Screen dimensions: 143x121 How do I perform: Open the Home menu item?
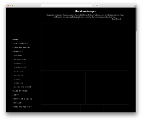tap(15, 39)
